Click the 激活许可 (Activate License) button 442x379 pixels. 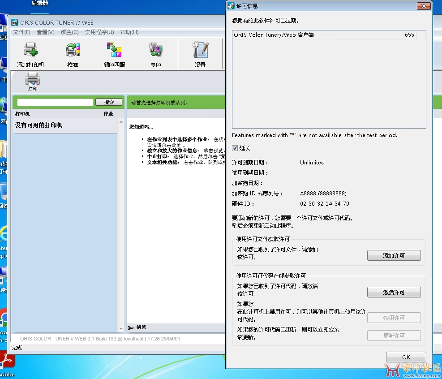pyautogui.click(x=394, y=292)
